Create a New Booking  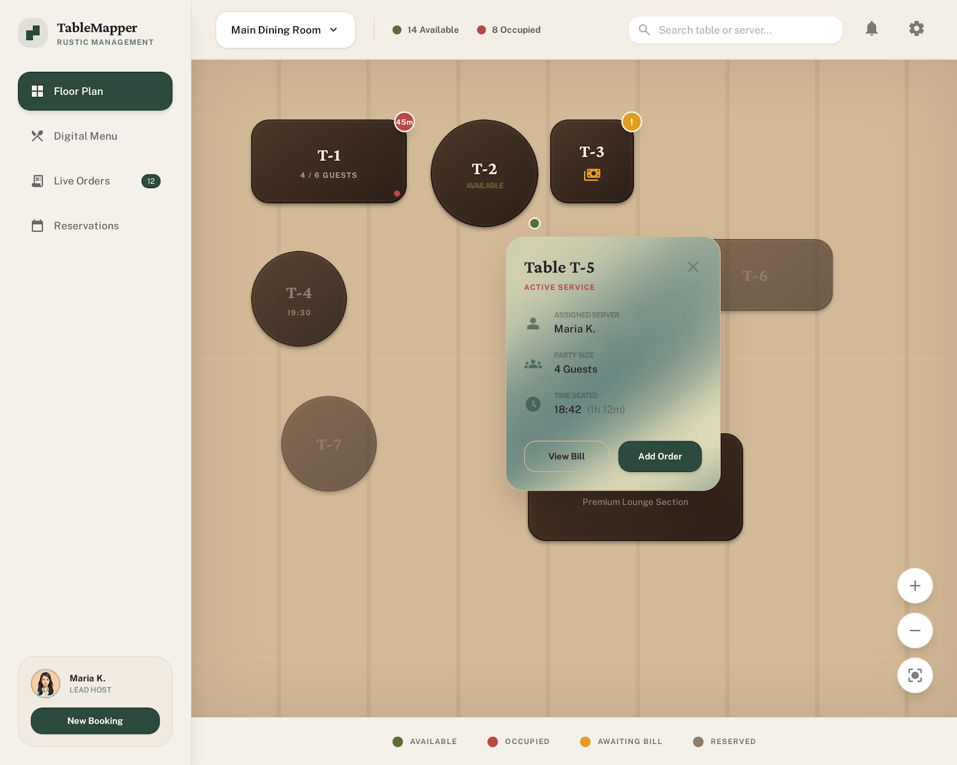(95, 721)
